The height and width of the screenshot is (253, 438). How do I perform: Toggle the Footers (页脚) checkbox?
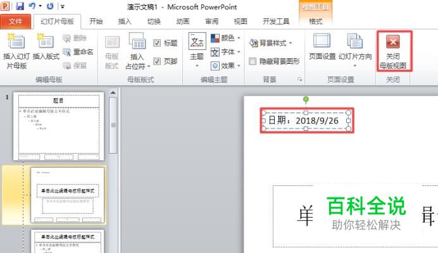(x=157, y=61)
